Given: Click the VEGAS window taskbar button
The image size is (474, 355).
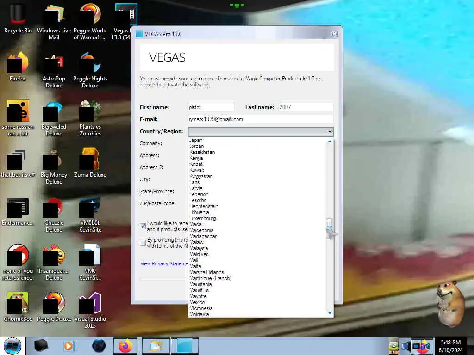Looking at the screenshot, I should 185,346.
